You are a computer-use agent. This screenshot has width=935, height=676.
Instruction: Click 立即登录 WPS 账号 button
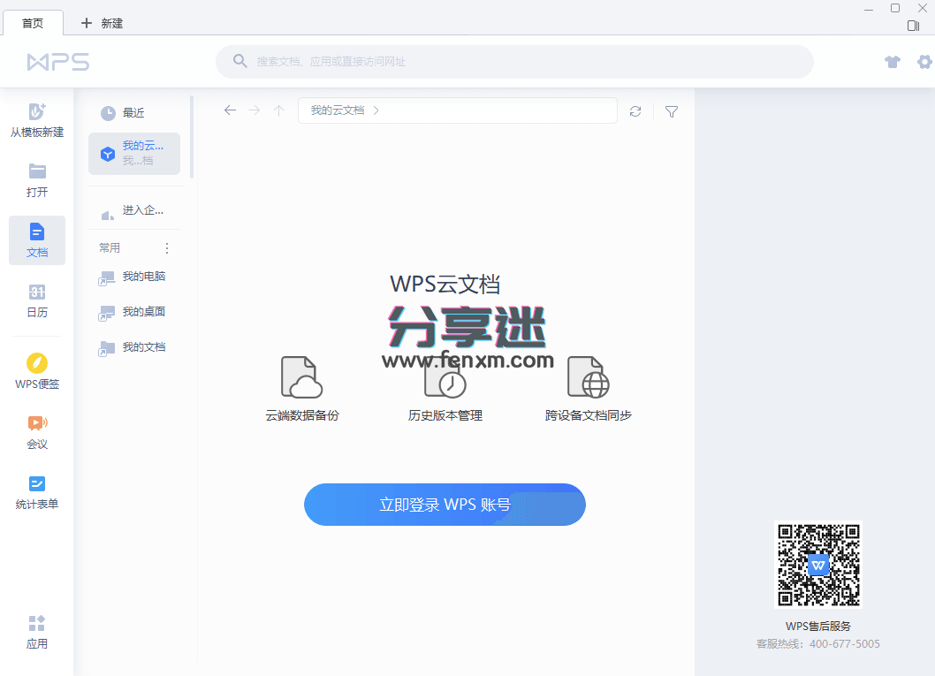445,504
